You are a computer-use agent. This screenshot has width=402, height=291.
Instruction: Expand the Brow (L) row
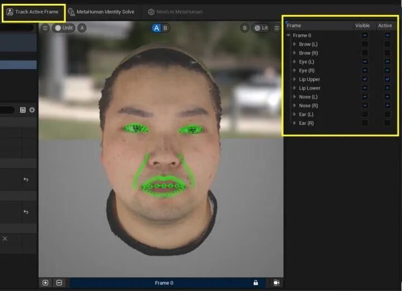[295, 44]
